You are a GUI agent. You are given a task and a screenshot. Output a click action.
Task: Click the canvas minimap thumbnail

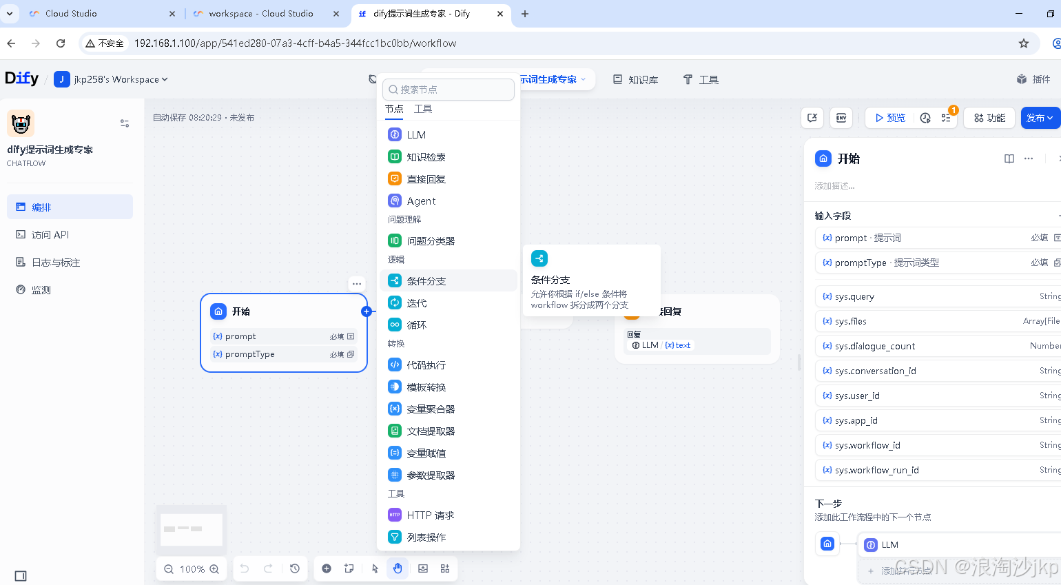click(192, 529)
